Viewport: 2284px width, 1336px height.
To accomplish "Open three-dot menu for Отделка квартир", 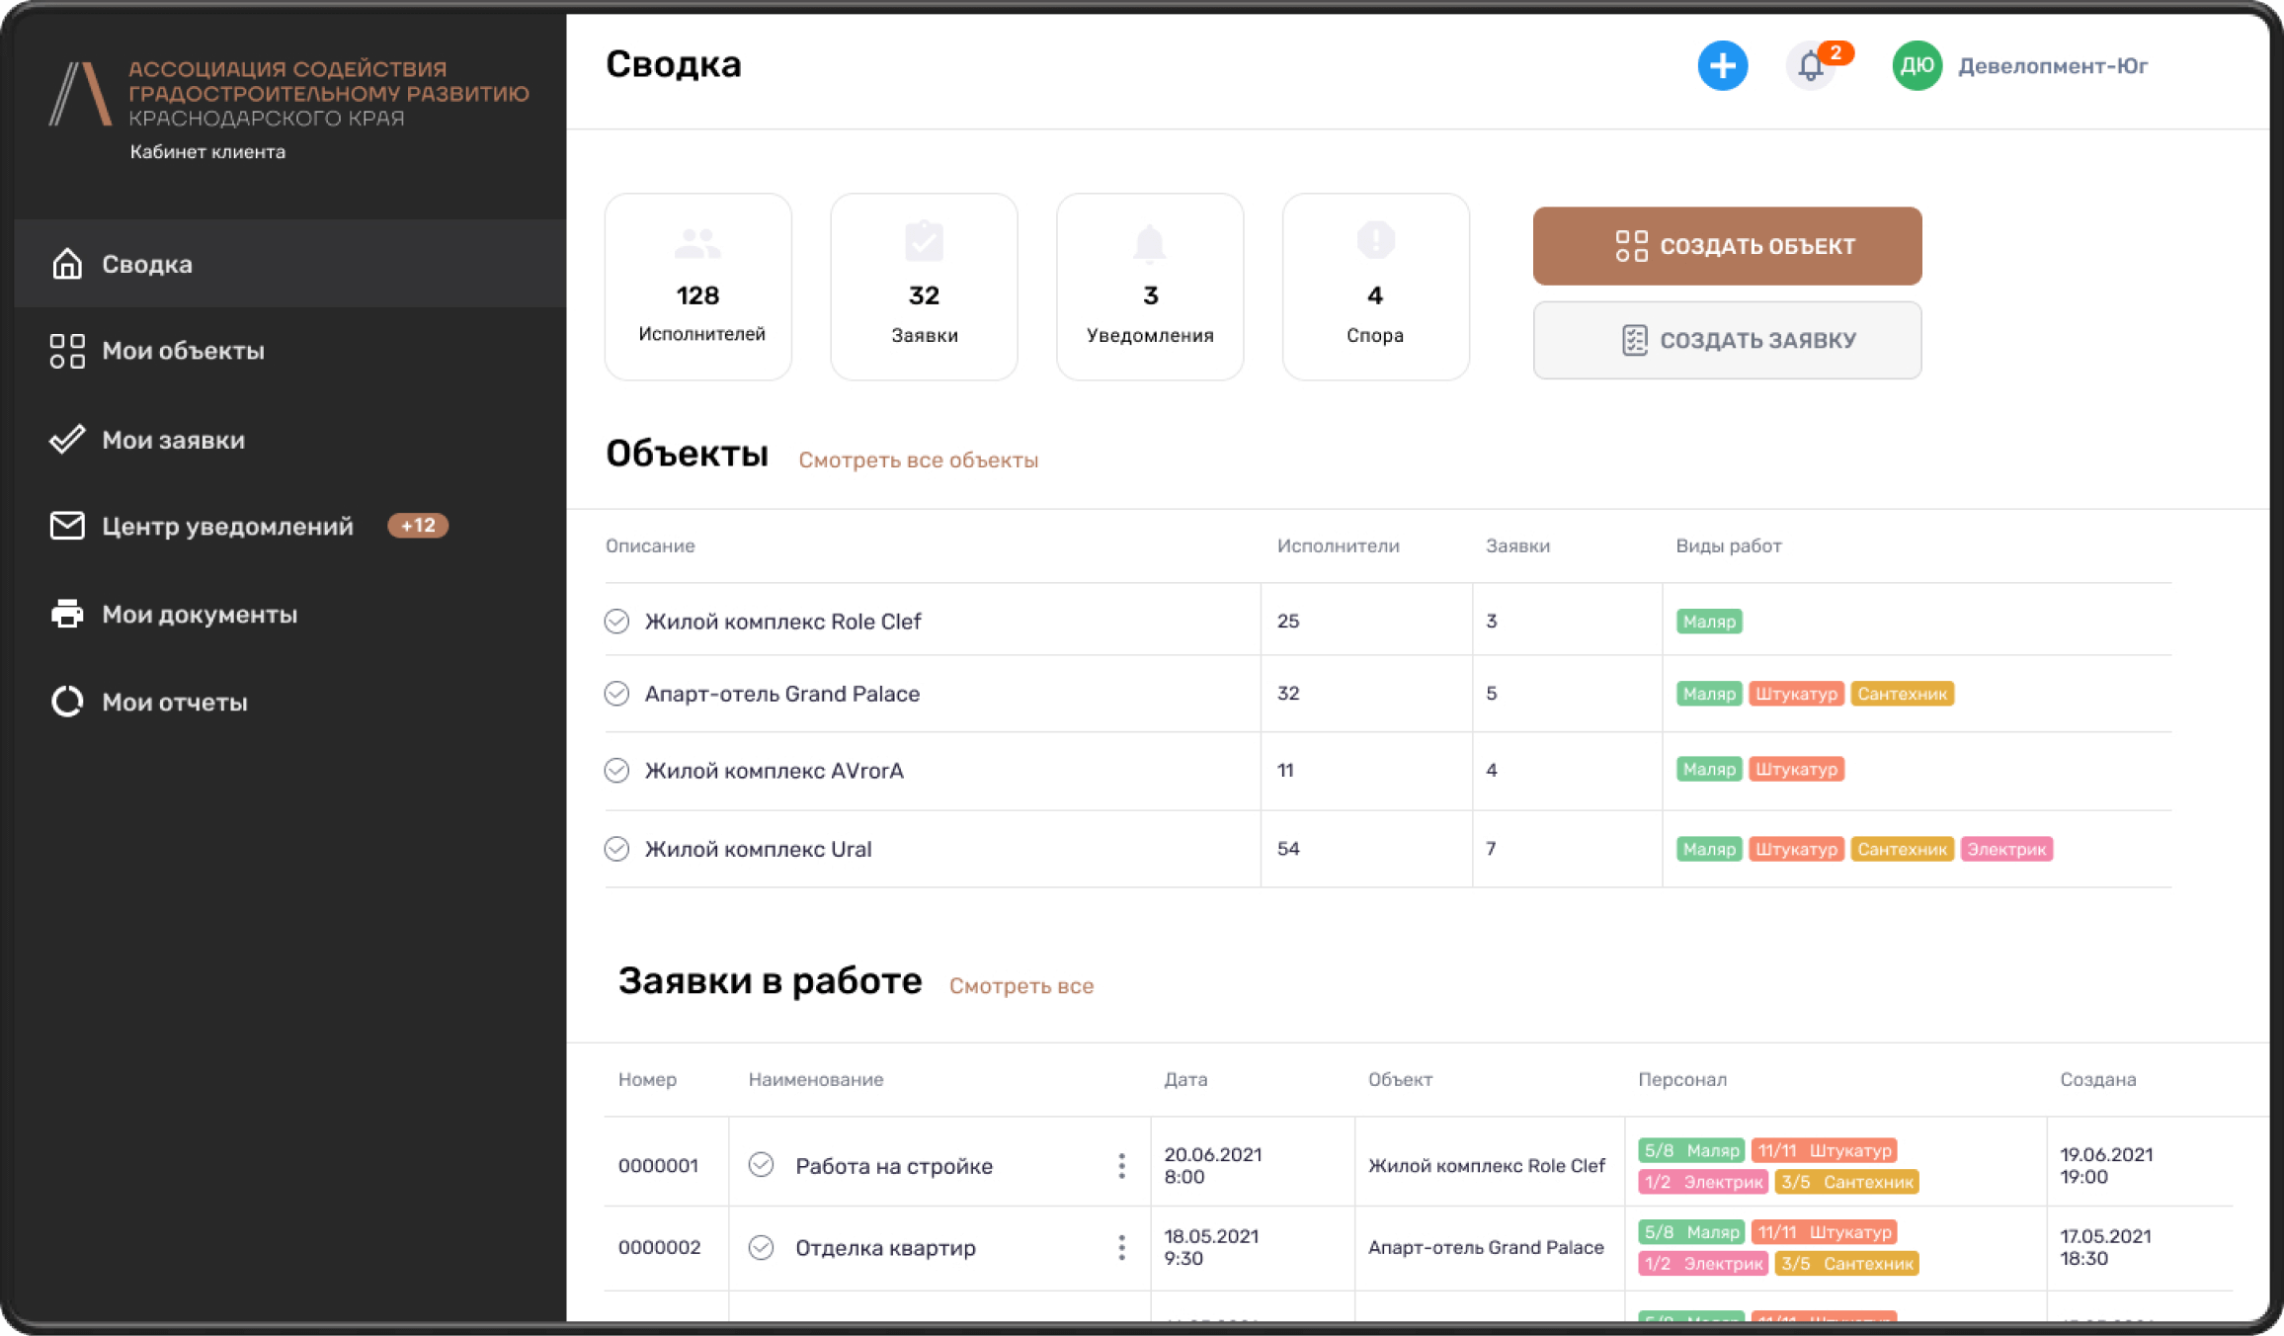I will click(1121, 1247).
